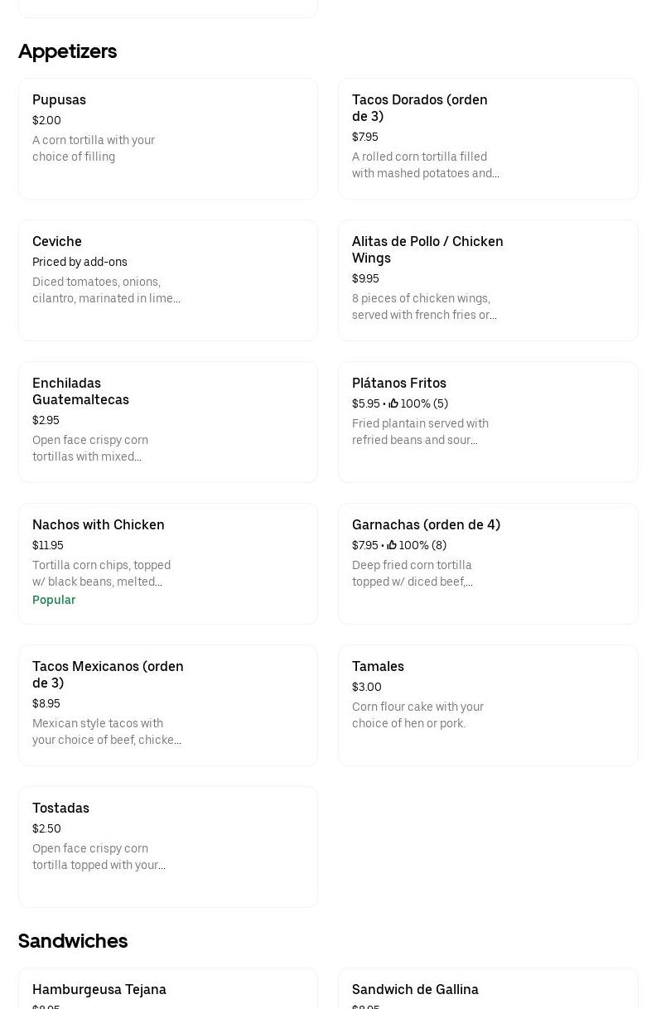Open the Pupusas menu item

click(x=167, y=138)
